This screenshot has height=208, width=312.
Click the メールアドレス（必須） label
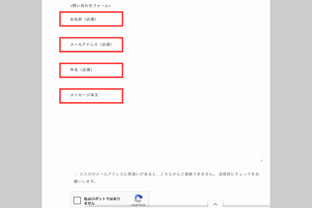click(x=91, y=44)
